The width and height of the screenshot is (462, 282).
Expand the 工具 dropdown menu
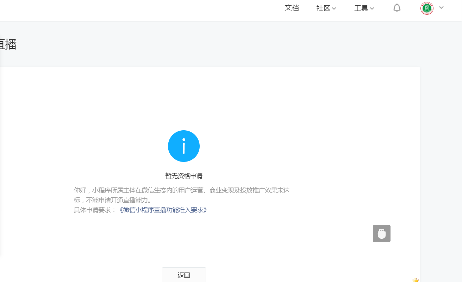click(x=364, y=8)
